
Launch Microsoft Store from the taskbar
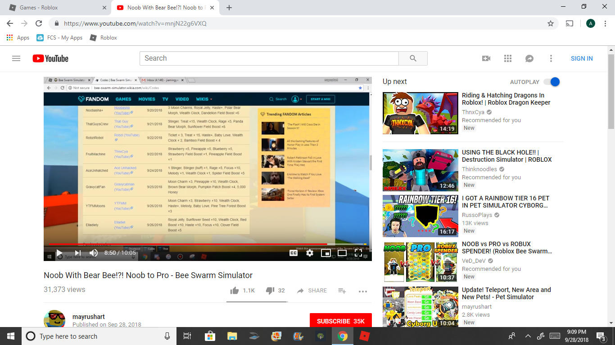pos(210,336)
